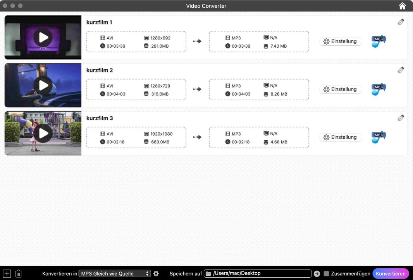The image size is (413, 280).
Task: Play the kurzfilm 3 video thumbnail
Action: pyautogui.click(x=43, y=133)
